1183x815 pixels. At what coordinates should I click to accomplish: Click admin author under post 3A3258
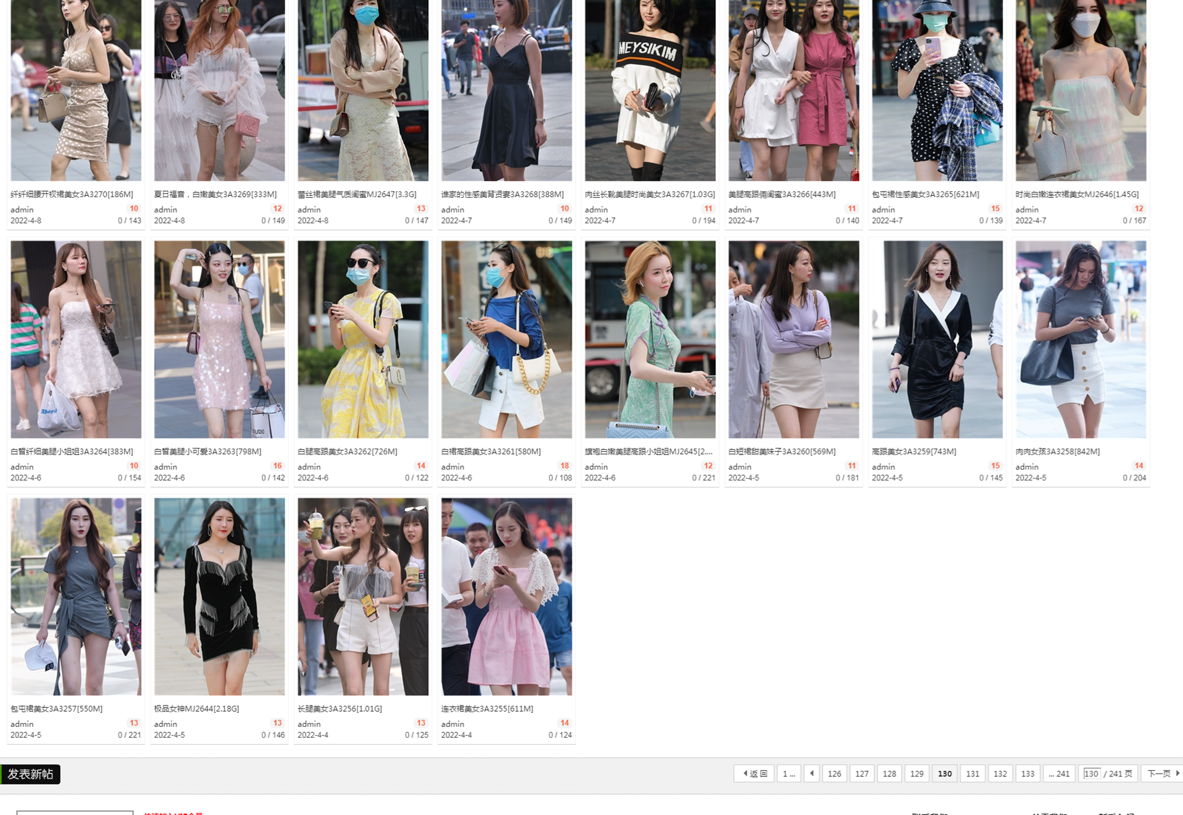[1027, 467]
